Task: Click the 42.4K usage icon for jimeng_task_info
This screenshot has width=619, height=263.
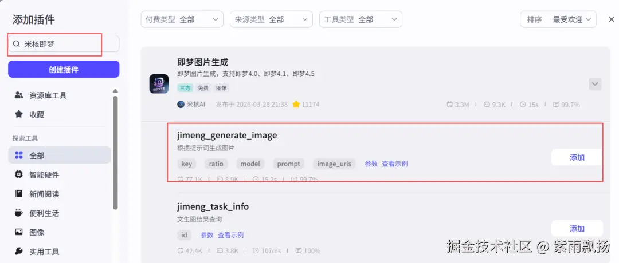Action: tap(181, 251)
